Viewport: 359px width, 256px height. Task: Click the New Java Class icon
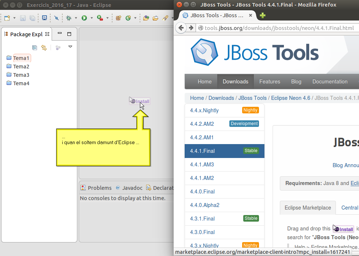tap(128, 18)
